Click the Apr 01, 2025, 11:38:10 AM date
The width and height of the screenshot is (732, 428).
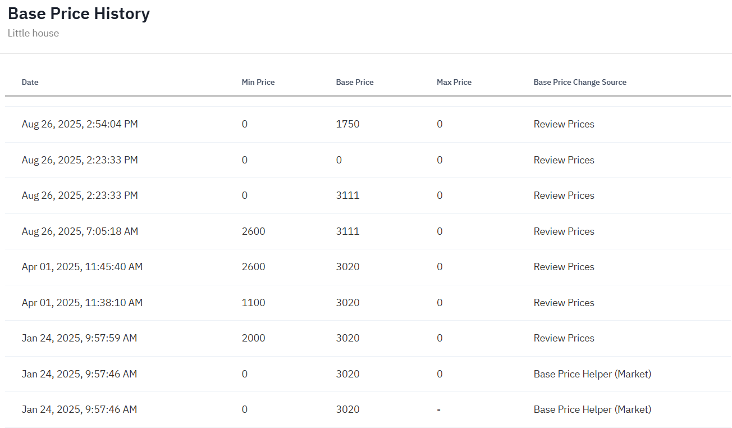(x=82, y=303)
